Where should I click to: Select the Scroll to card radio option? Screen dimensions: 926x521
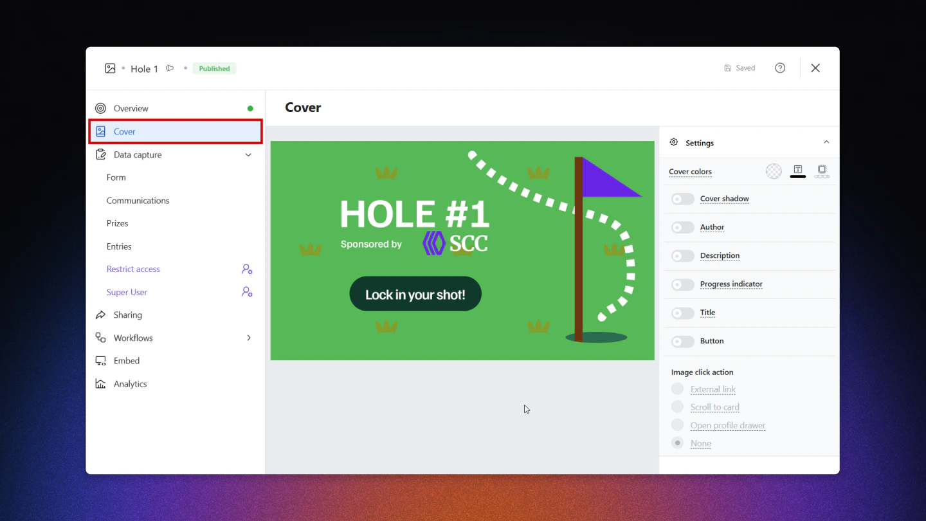click(677, 407)
